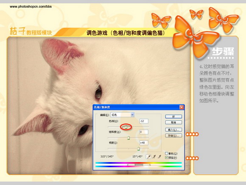Enable the 着色 (Colorize) checkbox

(166, 153)
